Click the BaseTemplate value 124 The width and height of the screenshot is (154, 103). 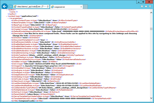(x=48, y=23)
